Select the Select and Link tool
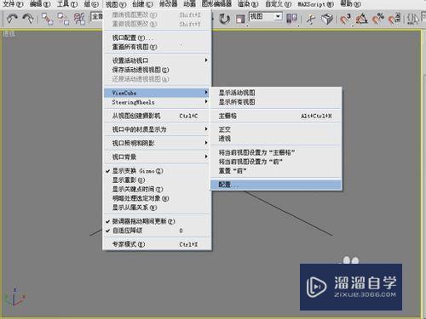The width and height of the screenshot is (426, 319). 47,19
